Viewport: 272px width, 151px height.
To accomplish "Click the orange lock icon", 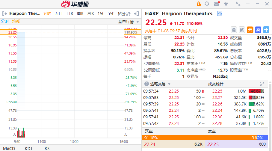I will coord(198,4).
